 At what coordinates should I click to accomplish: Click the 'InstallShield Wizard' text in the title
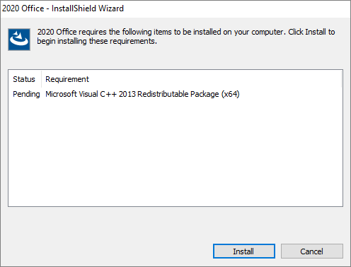[88, 8]
